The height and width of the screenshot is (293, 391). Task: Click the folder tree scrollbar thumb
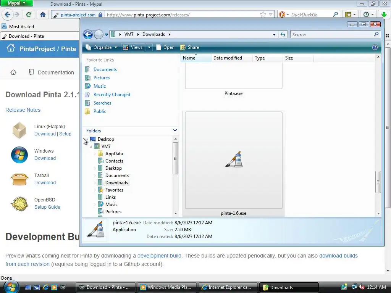coord(175,158)
